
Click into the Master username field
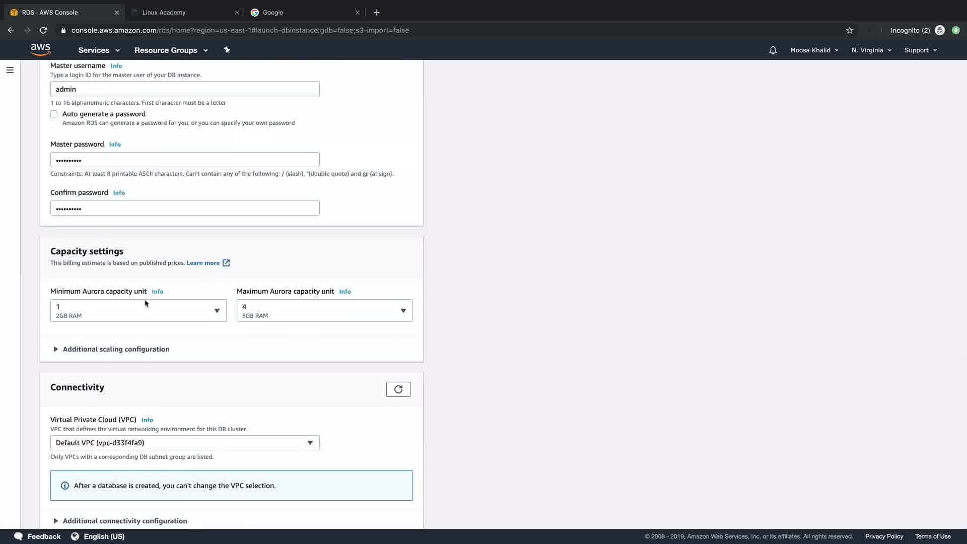click(x=185, y=89)
